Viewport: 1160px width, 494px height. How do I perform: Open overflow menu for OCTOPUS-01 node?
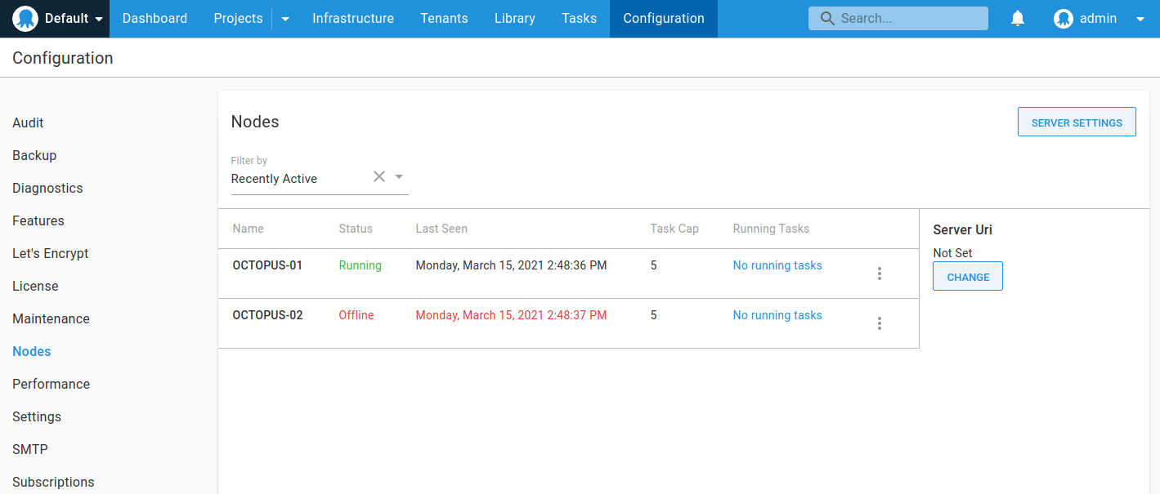tap(880, 274)
